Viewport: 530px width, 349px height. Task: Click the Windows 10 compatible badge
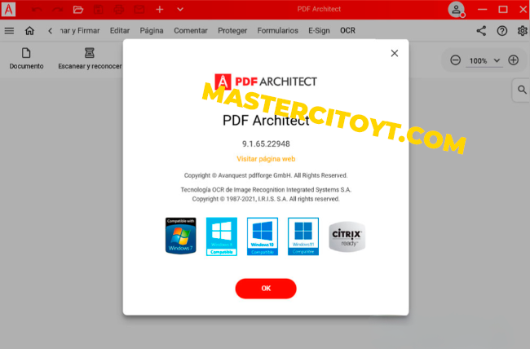pyautogui.click(x=263, y=236)
